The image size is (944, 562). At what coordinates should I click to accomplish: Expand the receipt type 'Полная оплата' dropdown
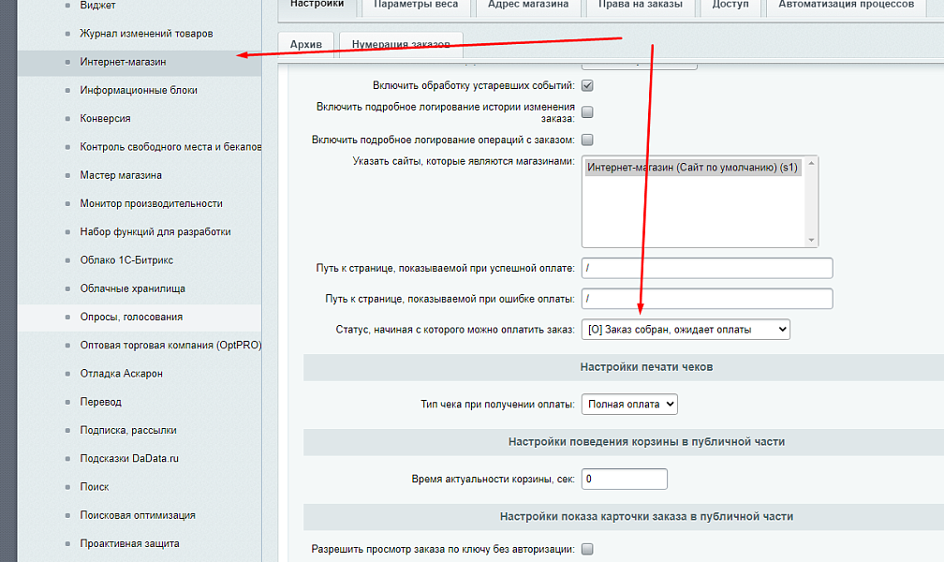pyautogui.click(x=628, y=405)
